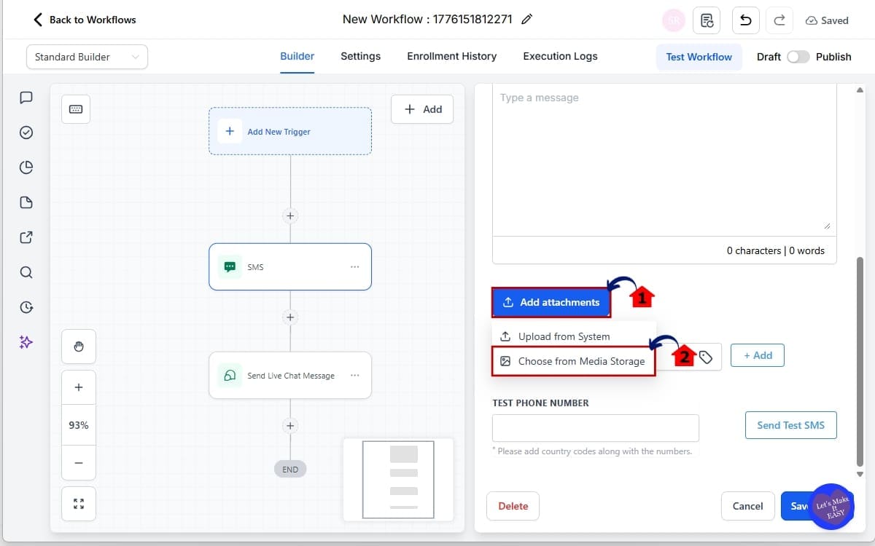Toggle the Draft/Publish switch to Publish
Screen dimensions: 875x546
(798, 56)
